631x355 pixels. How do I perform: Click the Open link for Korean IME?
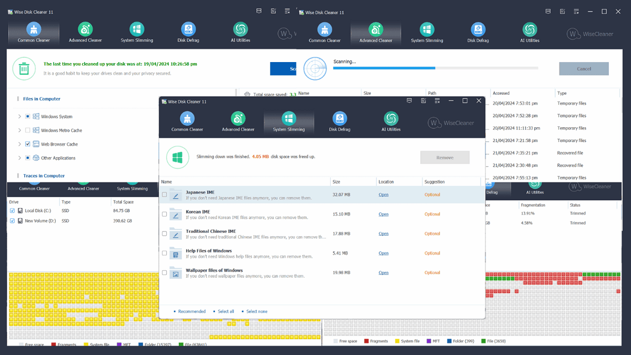(383, 214)
